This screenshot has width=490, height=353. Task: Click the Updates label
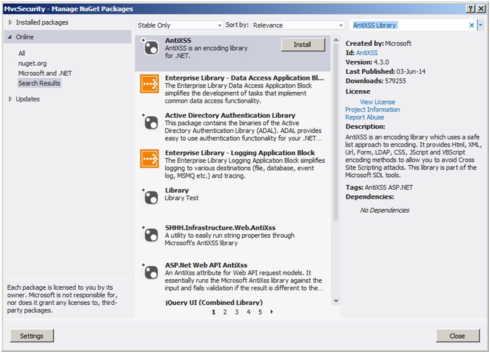[28, 99]
